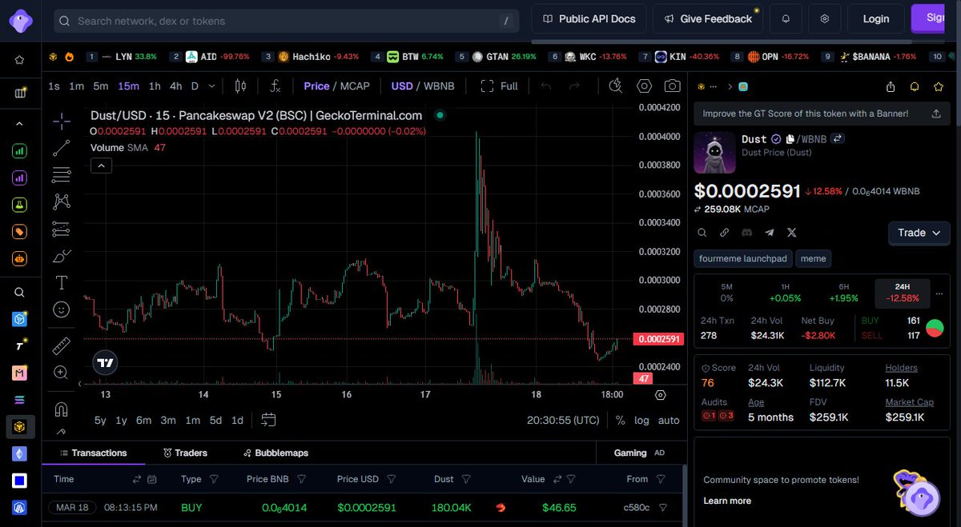Click the Login button
Viewport: 961px width, 527px height.
click(876, 18)
